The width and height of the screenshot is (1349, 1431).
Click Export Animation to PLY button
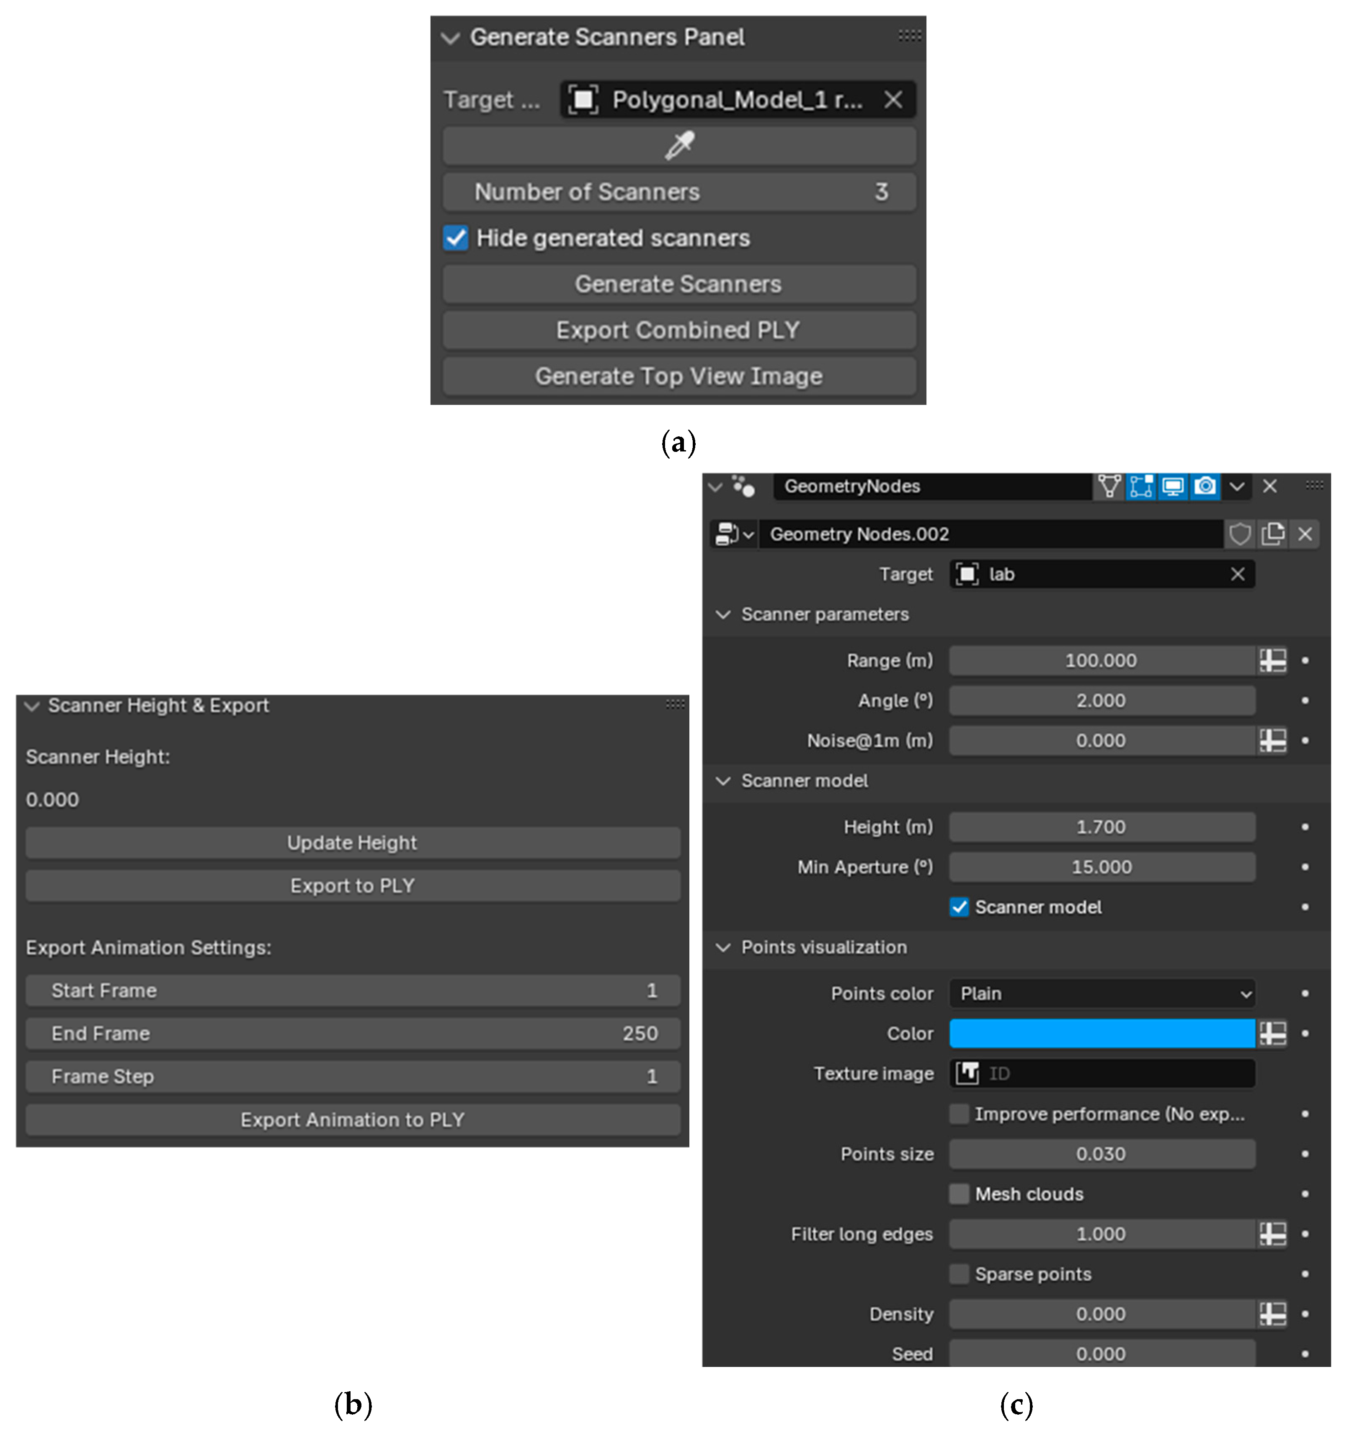pyautogui.click(x=353, y=1119)
